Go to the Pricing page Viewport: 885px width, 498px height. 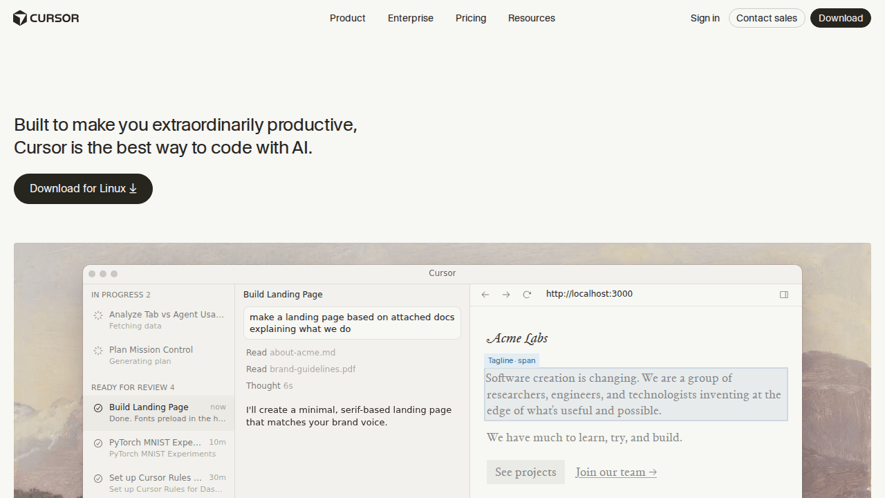tap(470, 18)
